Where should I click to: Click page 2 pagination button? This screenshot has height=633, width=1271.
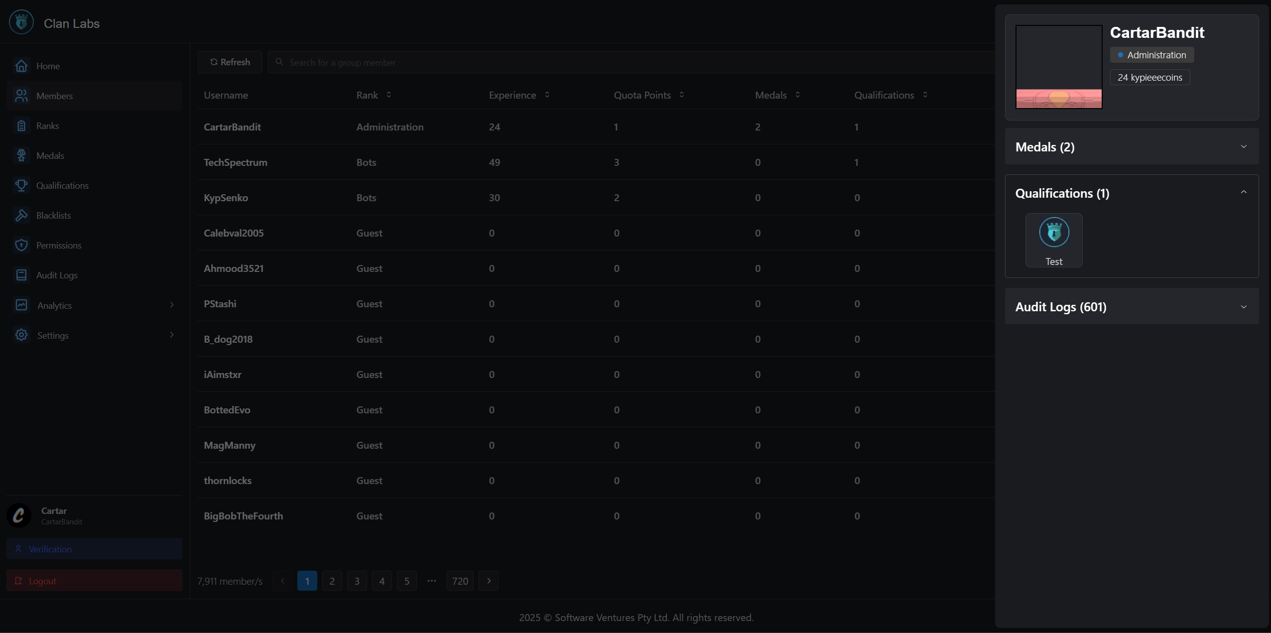[332, 580]
